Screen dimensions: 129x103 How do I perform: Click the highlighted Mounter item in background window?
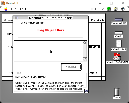[94, 47]
